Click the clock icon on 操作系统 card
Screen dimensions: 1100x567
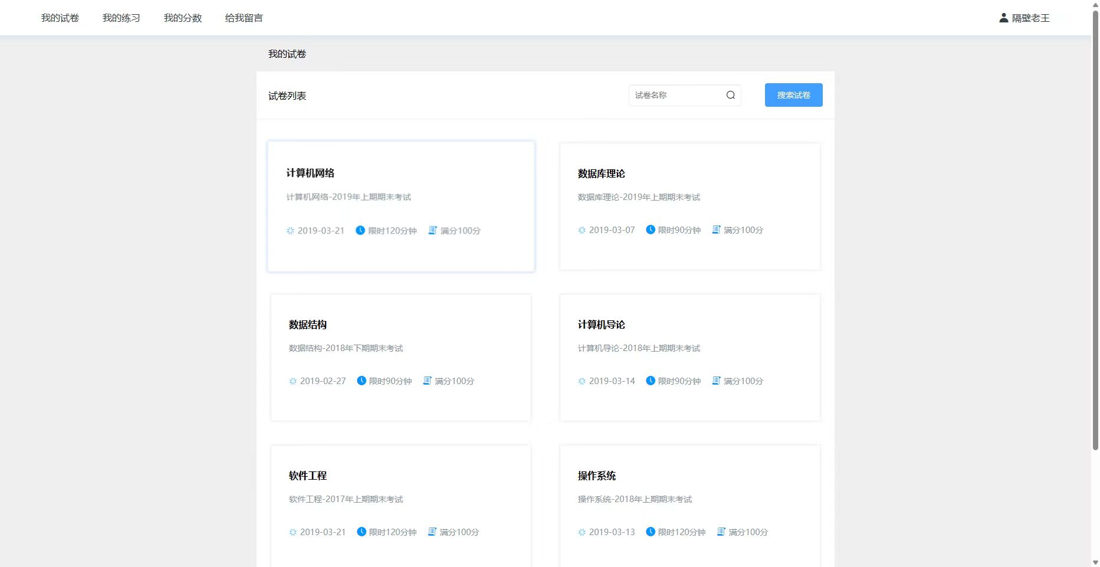(651, 532)
